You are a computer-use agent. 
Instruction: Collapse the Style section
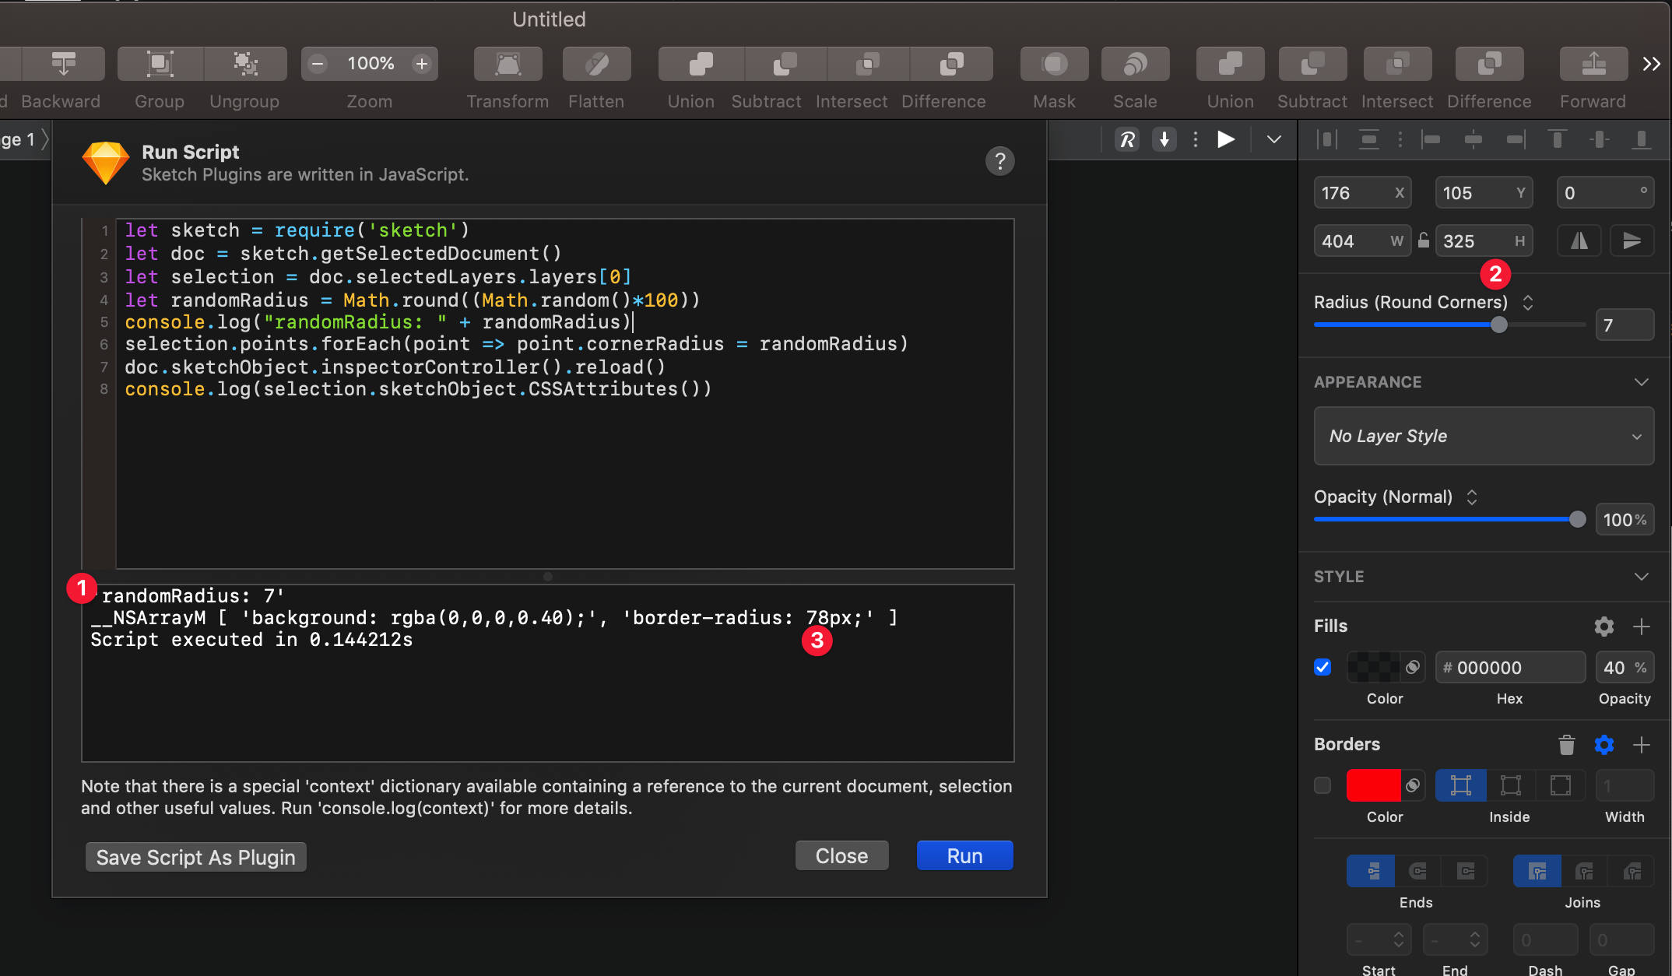click(1642, 576)
